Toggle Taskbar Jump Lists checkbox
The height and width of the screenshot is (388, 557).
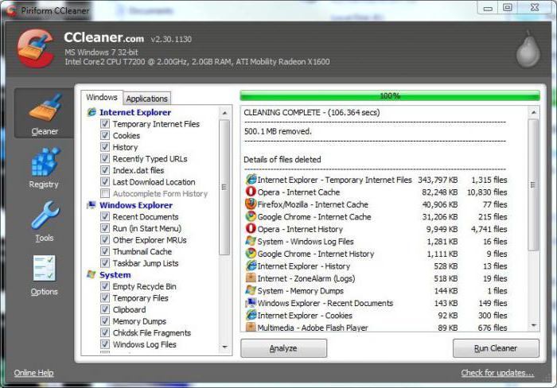pyautogui.click(x=105, y=263)
